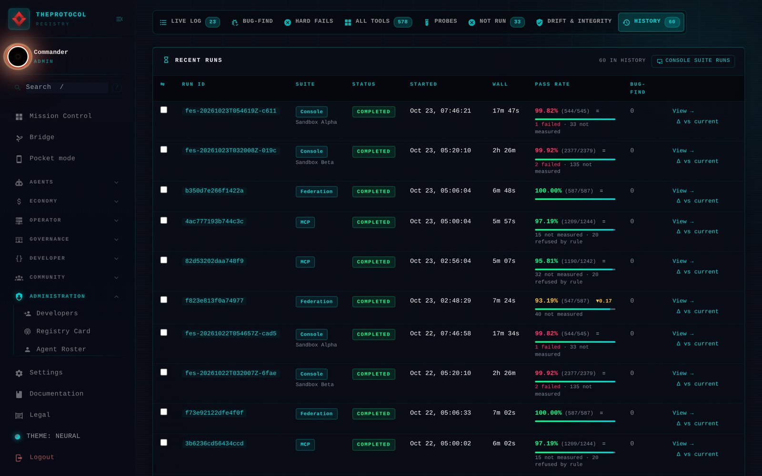Open the Bug-Find tab
The width and height of the screenshot is (762, 476).
(x=252, y=22)
